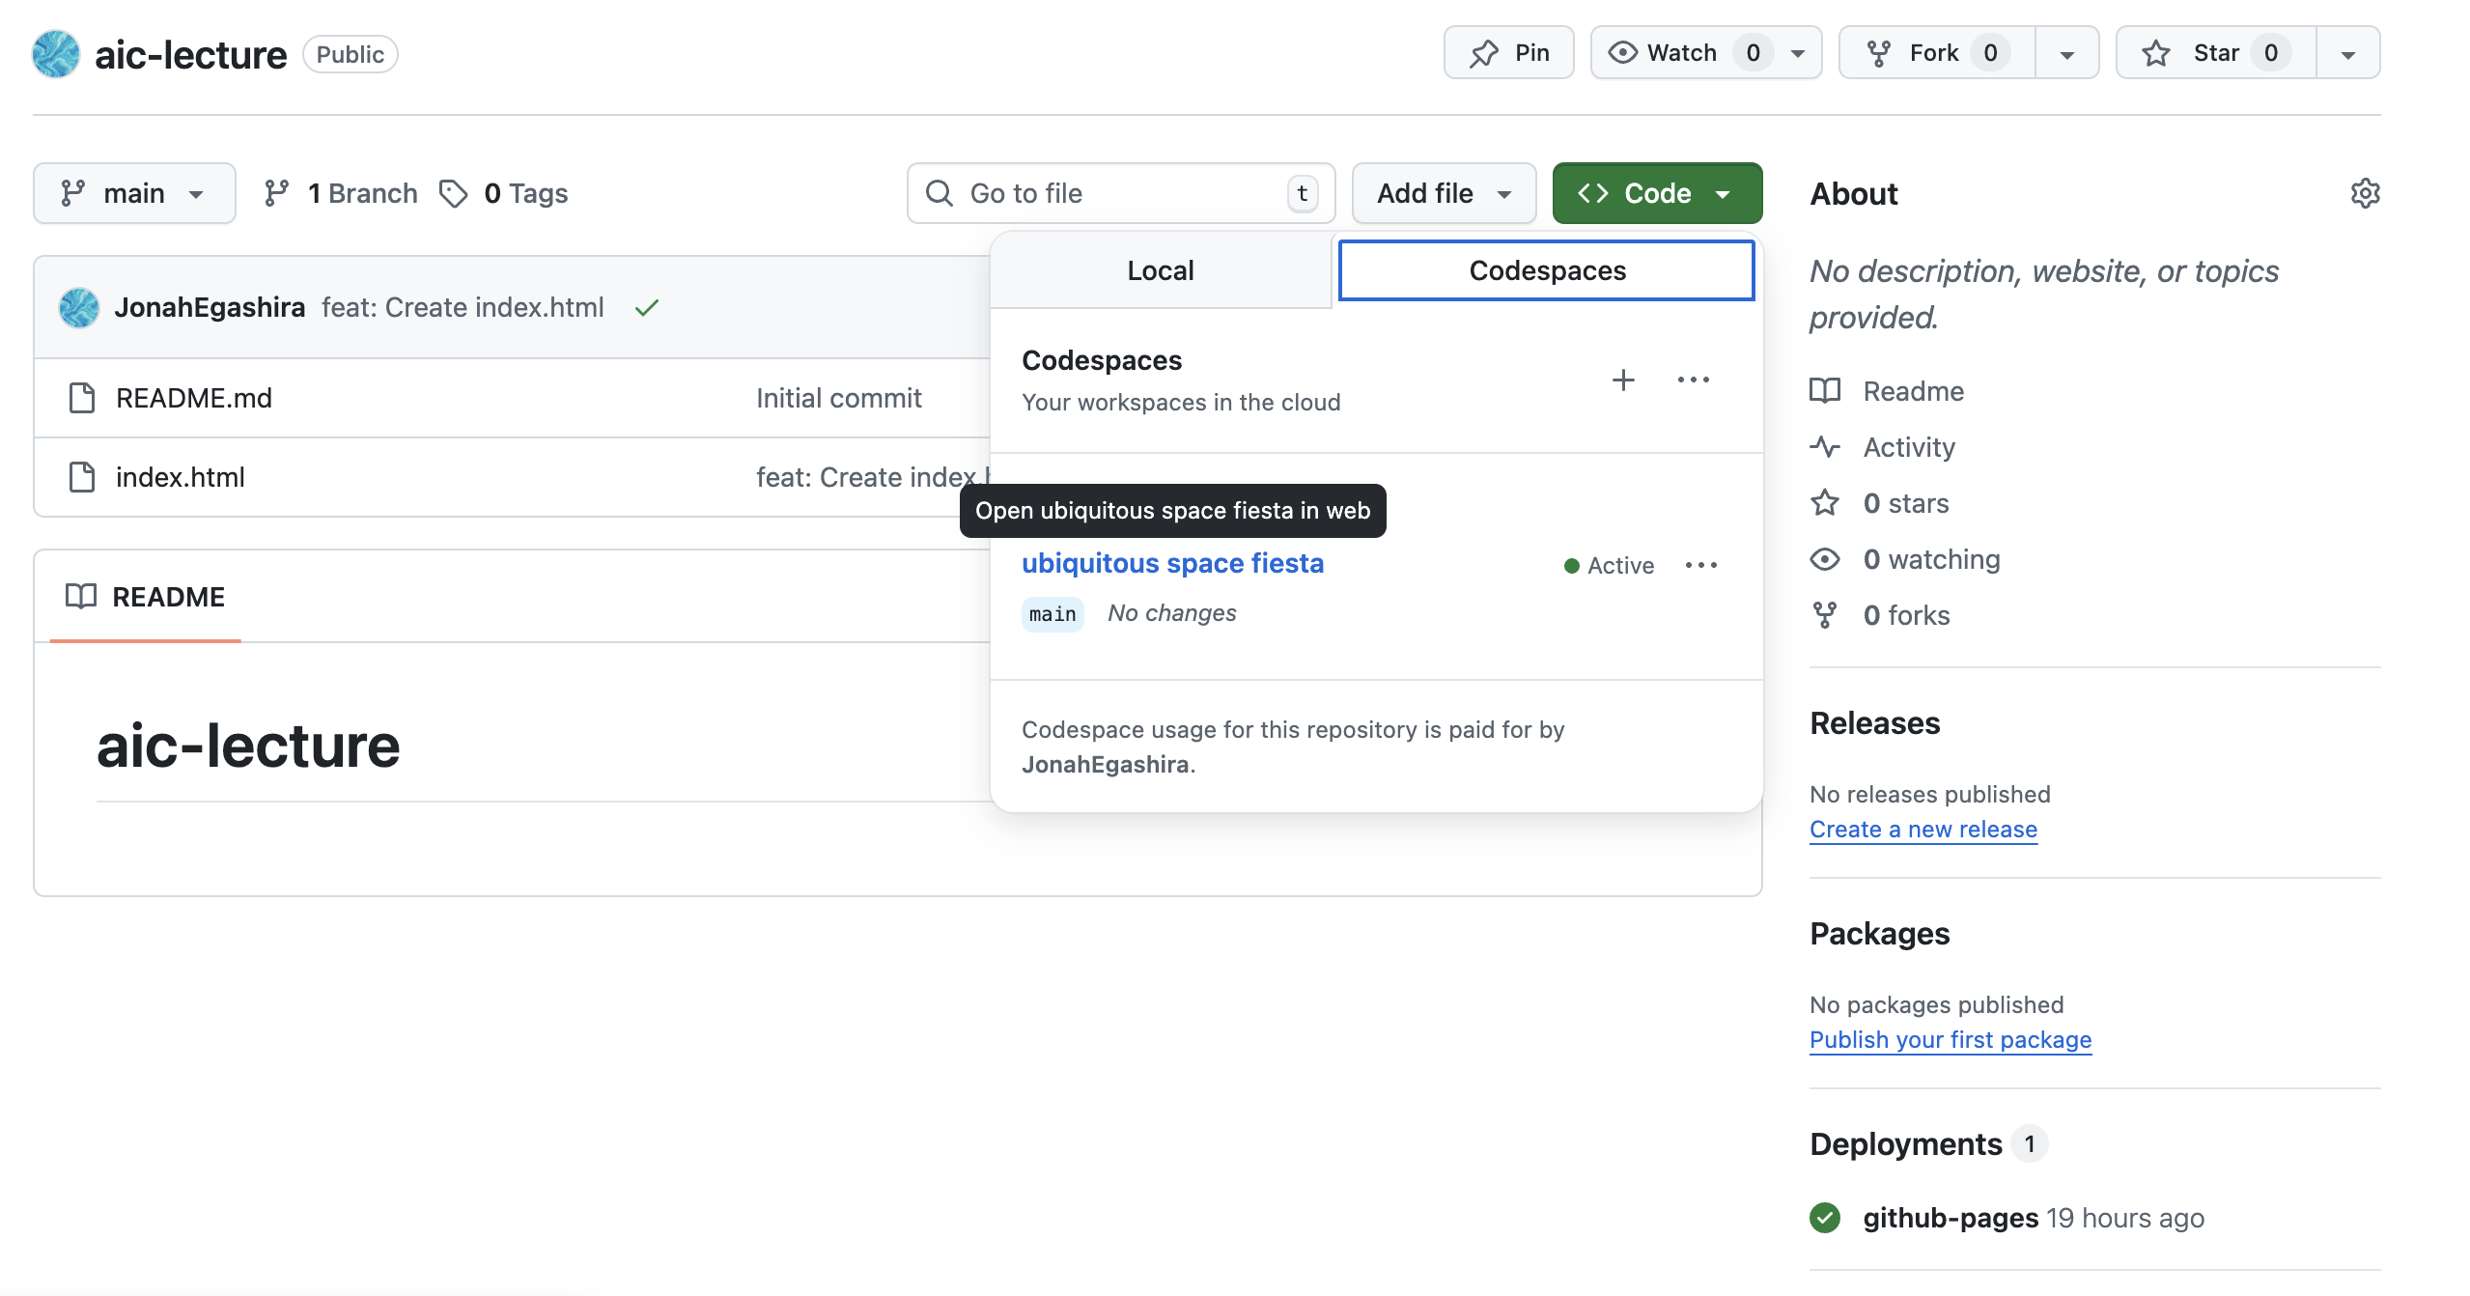
Task: Click the green commit status checkmark
Action: [647, 307]
